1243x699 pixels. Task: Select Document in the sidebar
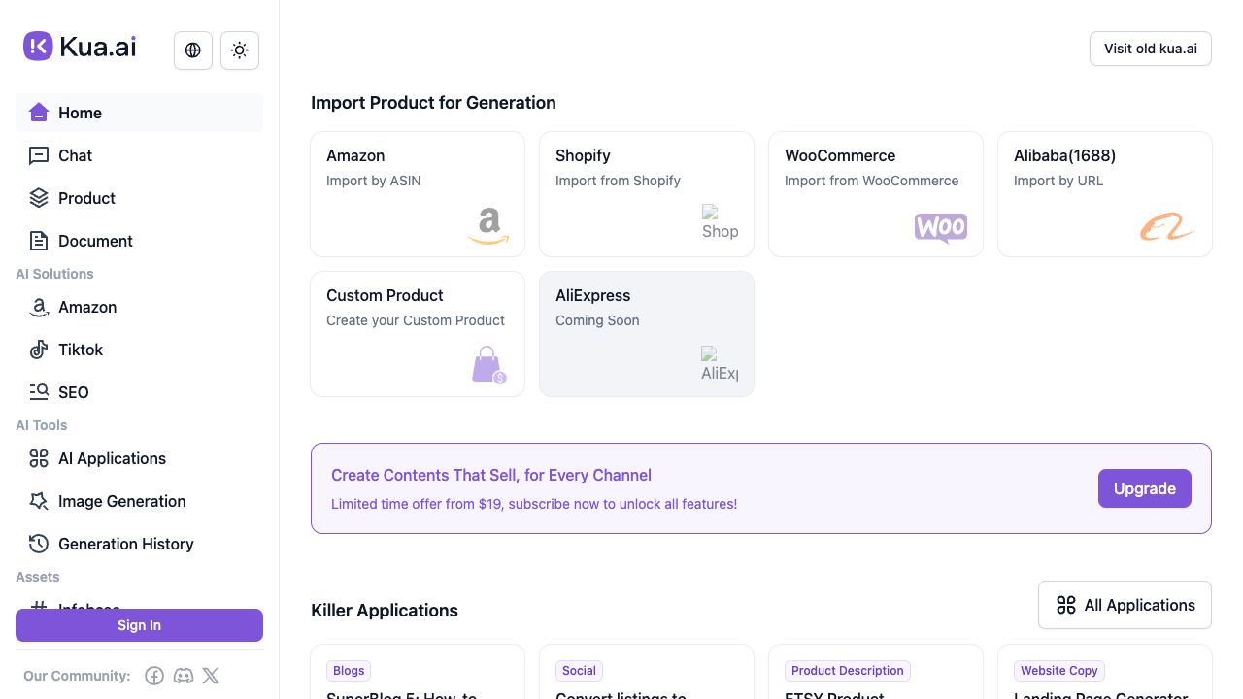click(x=95, y=241)
